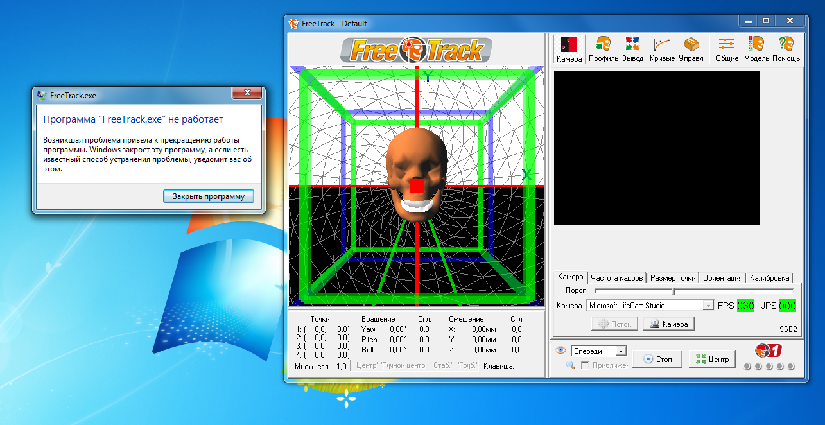Click the Клавиша label
The width and height of the screenshot is (825, 425).
498,367
